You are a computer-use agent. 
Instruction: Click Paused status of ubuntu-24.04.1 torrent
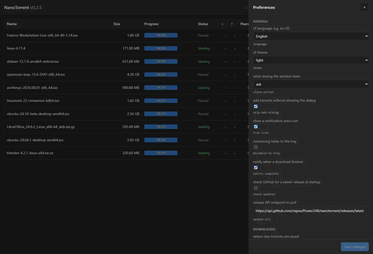(x=203, y=140)
